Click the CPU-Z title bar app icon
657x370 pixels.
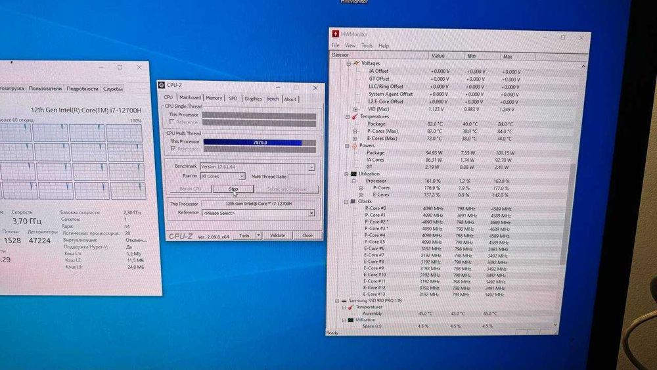pos(162,85)
